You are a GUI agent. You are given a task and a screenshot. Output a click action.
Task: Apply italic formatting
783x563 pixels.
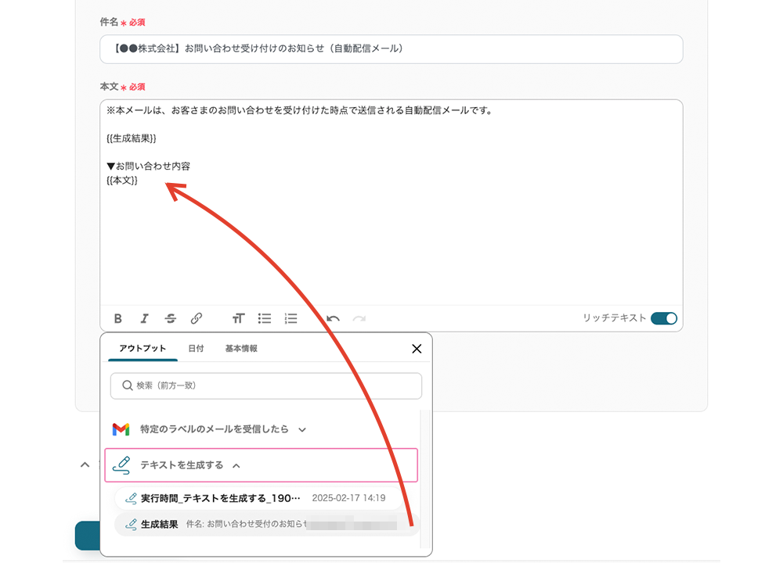point(144,318)
